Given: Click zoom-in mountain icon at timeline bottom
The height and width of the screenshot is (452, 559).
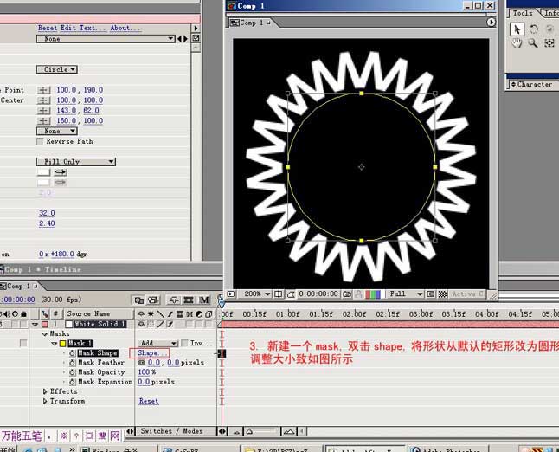Looking at the screenshot, I should pos(289,432).
